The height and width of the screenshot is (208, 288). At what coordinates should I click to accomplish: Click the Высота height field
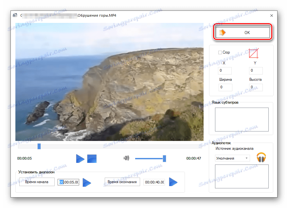[x=256, y=87]
